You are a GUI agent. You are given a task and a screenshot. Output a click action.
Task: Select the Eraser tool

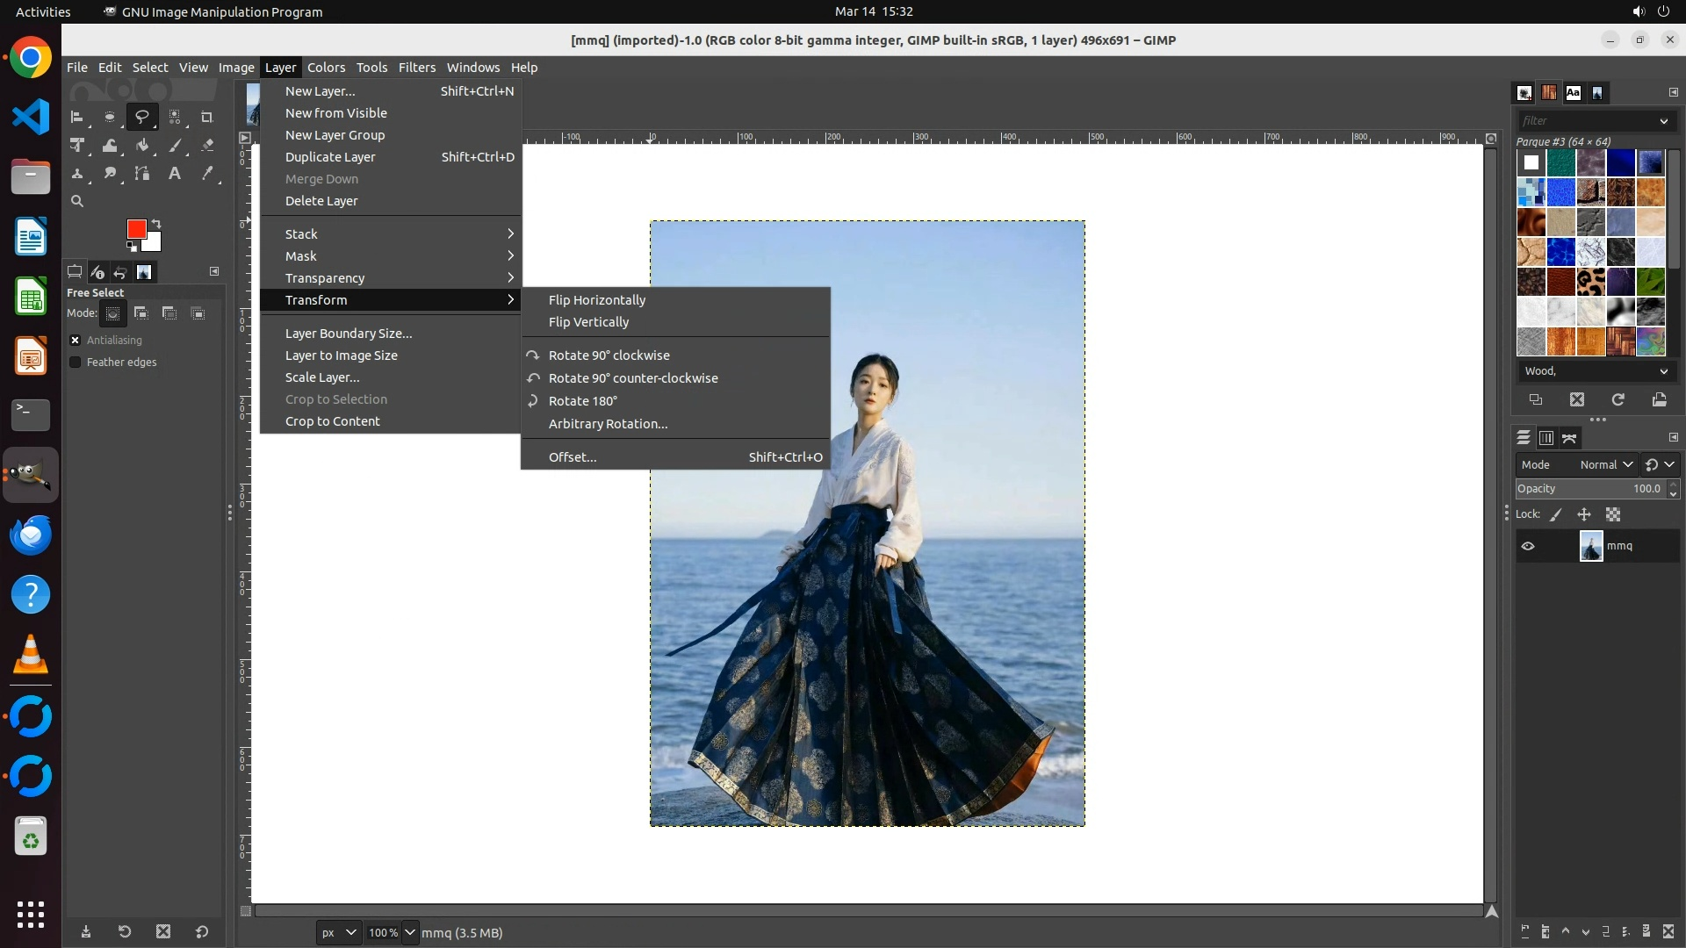[x=207, y=146]
